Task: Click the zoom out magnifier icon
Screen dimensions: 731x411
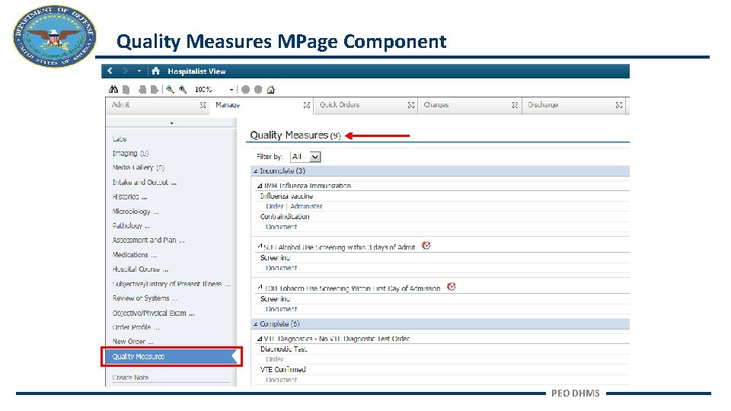Action: click(x=170, y=90)
